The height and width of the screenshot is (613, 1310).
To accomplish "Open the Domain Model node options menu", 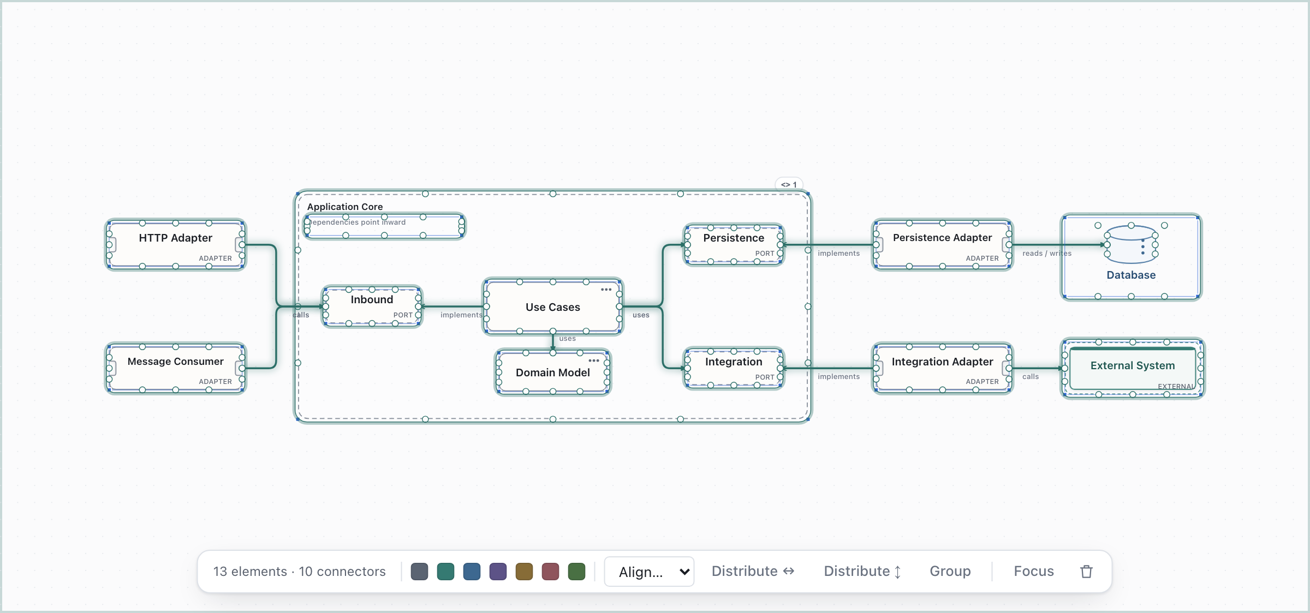I will click(594, 360).
